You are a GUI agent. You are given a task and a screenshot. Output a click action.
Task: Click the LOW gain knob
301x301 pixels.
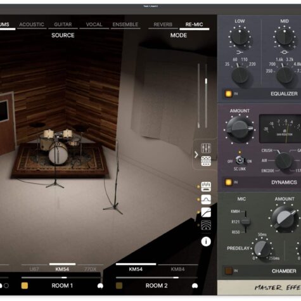click(240, 37)
